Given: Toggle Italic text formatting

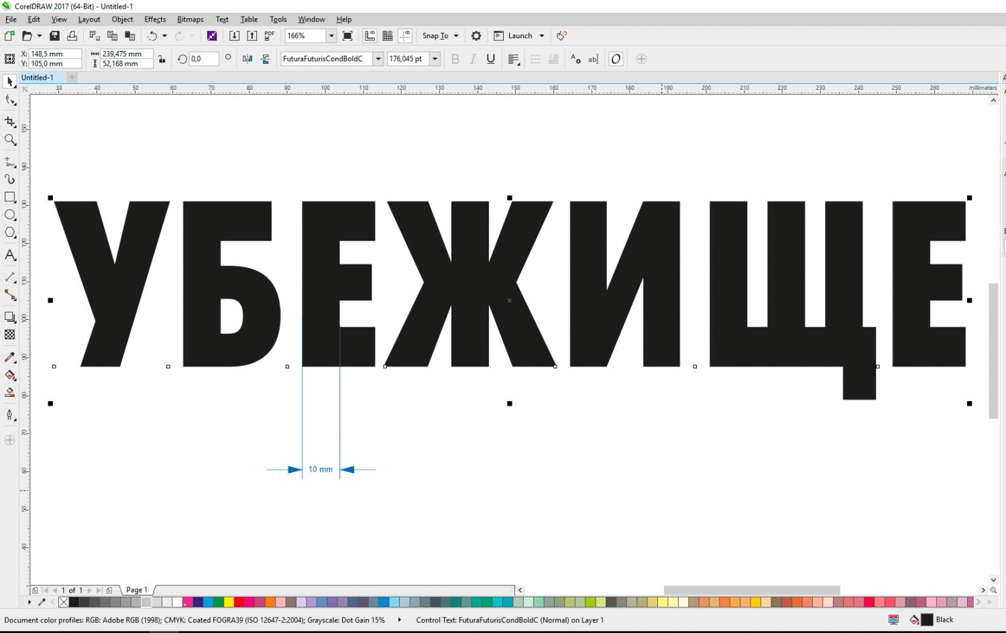Looking at the screenshot, I should (473, 59).
